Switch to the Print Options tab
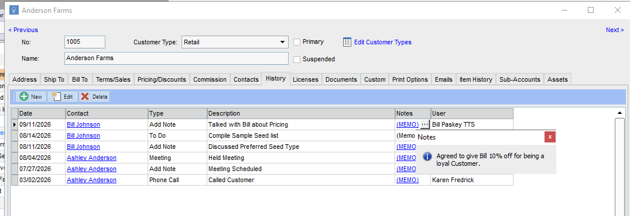The width and height of the screenshot is (630, 216). tap(410, 79)
